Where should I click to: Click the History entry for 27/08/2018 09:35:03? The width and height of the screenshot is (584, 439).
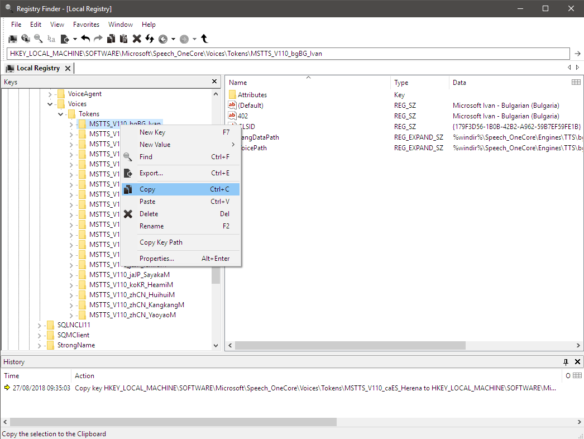280,388
